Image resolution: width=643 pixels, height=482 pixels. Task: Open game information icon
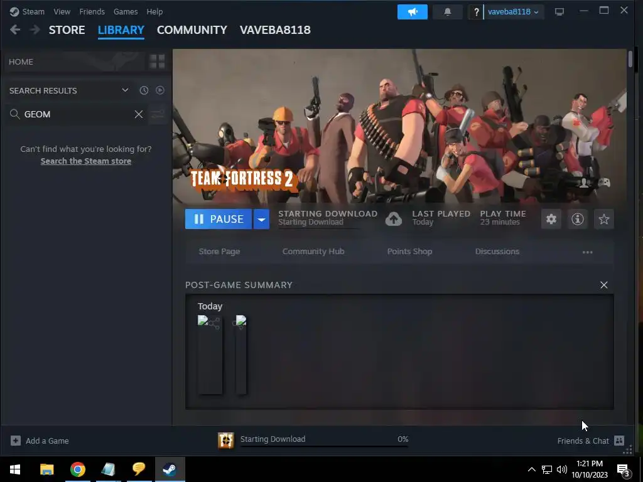click(x=578, y=219)
